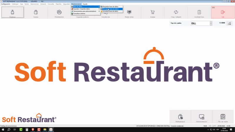
Task: Show hidden system tray icons
Action: pos(208,130)
